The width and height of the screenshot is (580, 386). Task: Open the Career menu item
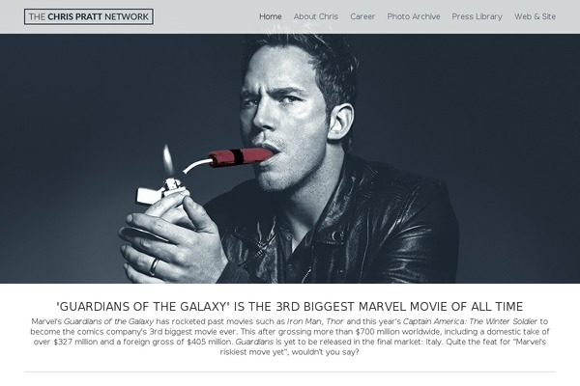coord(362,16)
